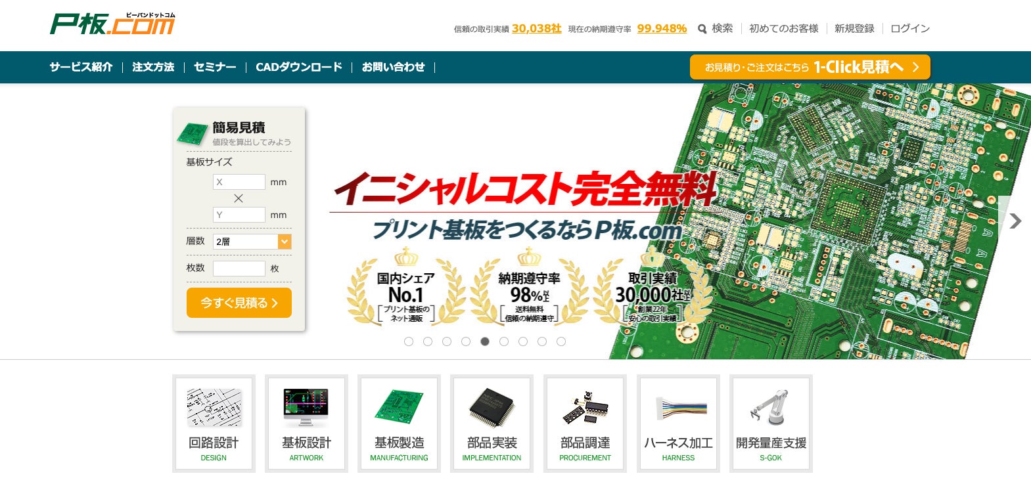Select the eighth carousel slide dot
Screen dimensions: 1031x484
point(542,341)
